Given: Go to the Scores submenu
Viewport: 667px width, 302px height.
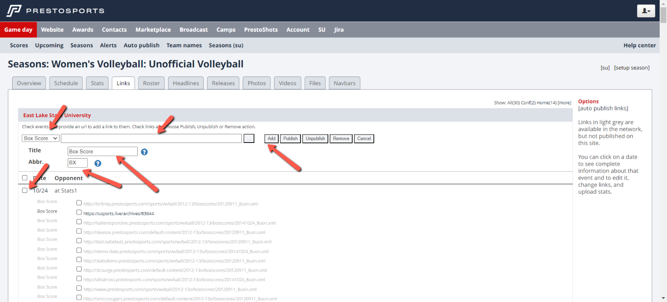Looking at the screenshot, I should (x=19, y=45).
